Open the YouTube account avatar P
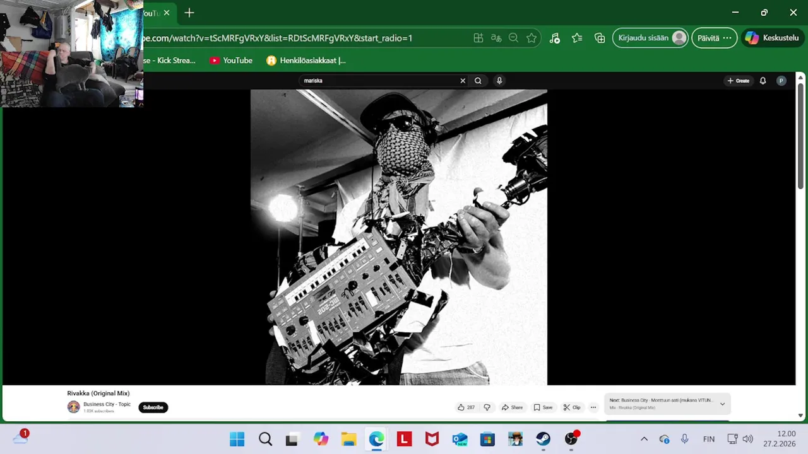The width and height of the screenshot is (808, 454). pyautogui.click(x=781, y=81)
